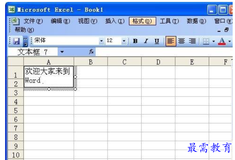Click the Insert Function fx icon

click(91, 52)
